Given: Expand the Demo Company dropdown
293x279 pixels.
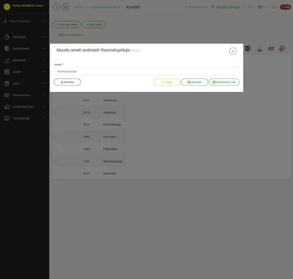Looking at the screenshot, I should click(x=25, y=21).
